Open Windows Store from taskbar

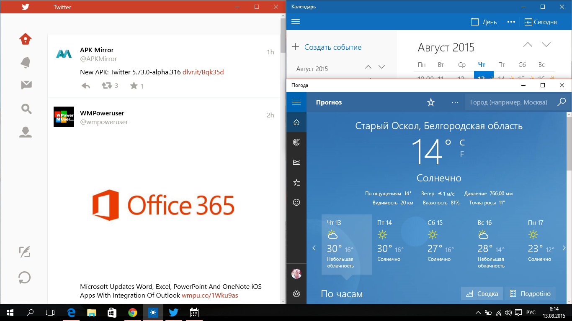pyautogui.click(x=112, y=312)
